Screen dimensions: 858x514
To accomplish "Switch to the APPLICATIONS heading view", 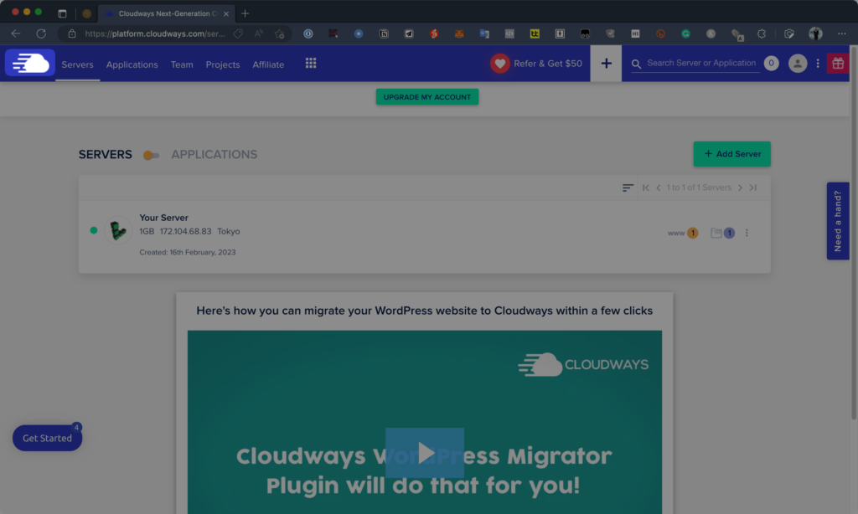I will pyautogui.click(x=214, y=155).
